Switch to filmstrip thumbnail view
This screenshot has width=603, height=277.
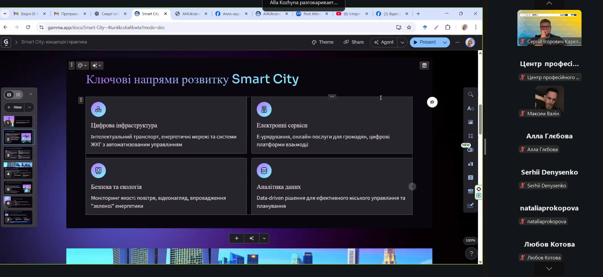[x=9, y=94]
